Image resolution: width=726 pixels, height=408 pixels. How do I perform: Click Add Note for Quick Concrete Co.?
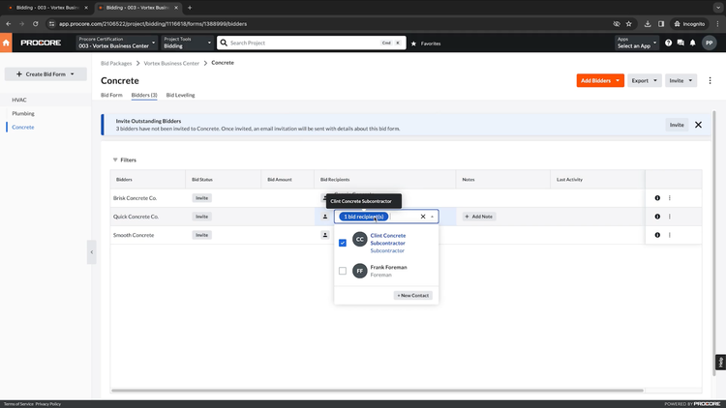tap(479, 217)
